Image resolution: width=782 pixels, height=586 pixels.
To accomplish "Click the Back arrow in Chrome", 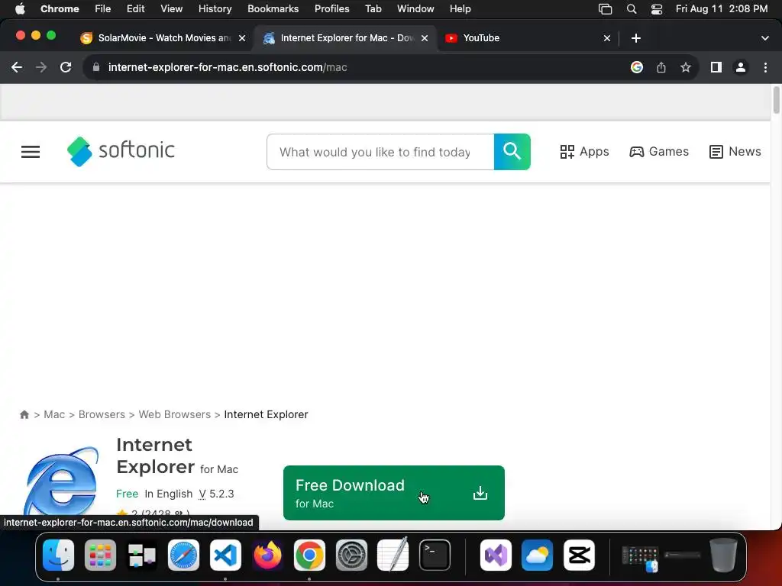I will coord(17,67).
